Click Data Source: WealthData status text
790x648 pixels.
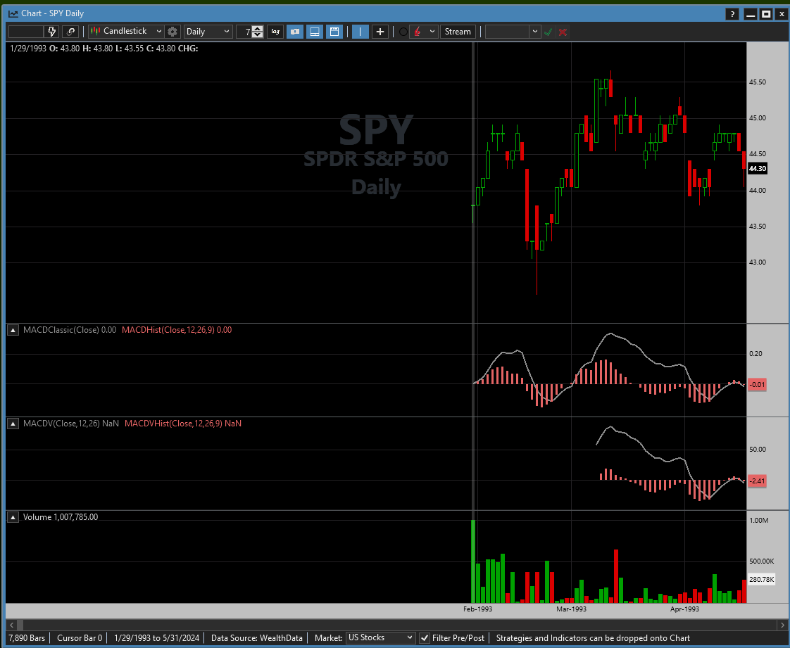[x=257, y=638]
